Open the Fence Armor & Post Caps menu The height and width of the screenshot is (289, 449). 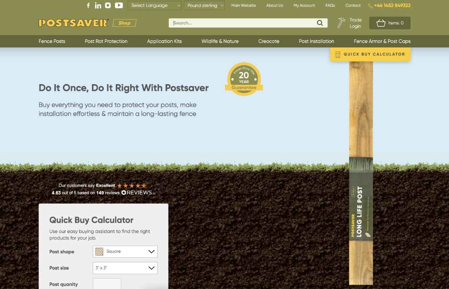(x=382, y=41)
